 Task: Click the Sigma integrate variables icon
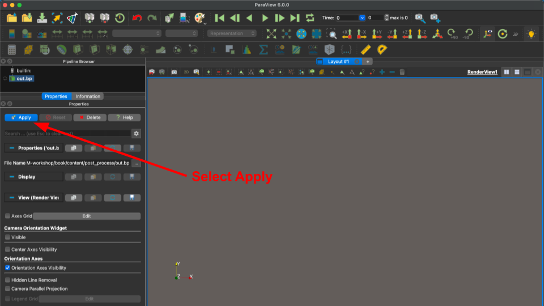click(263, 50)
